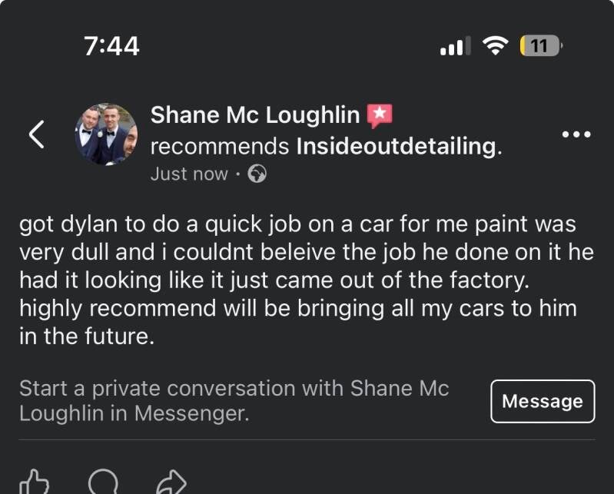Tap the battery level indicator
Image resolution: width=614 pixels, height=494 pixels.
coord(541,47)
